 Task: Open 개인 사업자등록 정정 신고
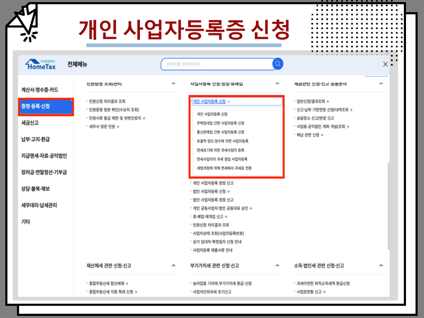(x=213, y=183)
